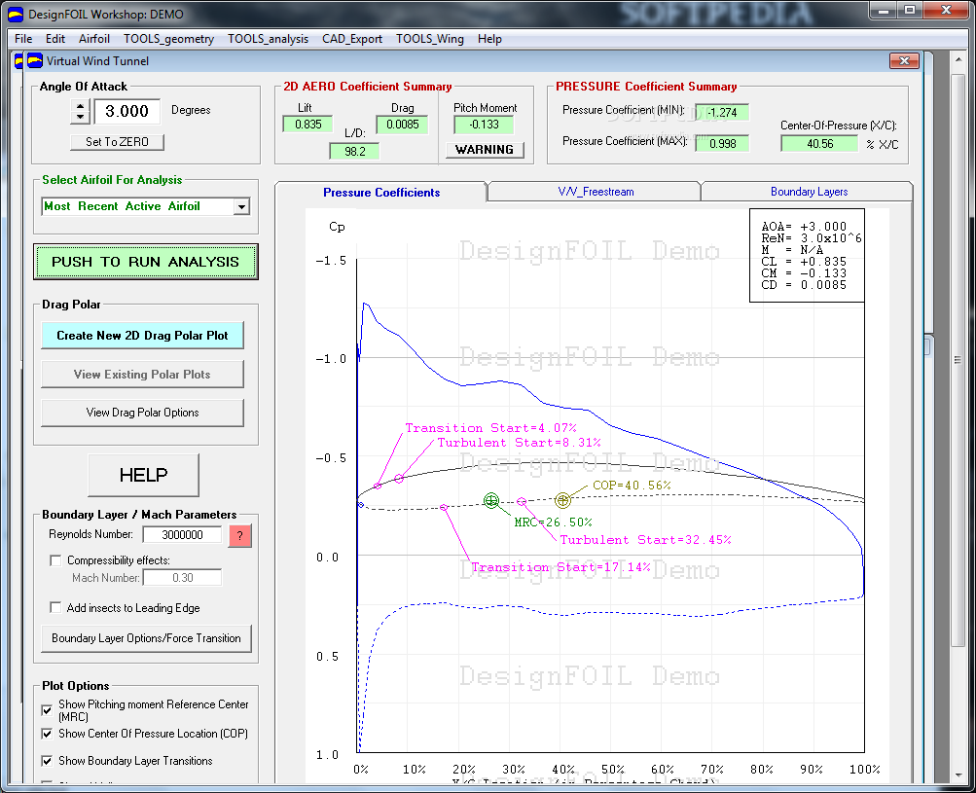The image size is (976, 793).
Task: Click the large HELP button
Action: (x=144, y=476)
